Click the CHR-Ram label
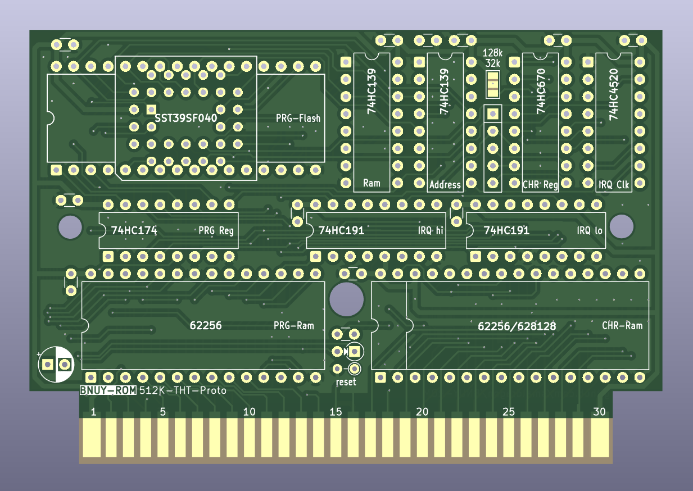Viewport: 693px width, 491px height. tap(622, 325)
